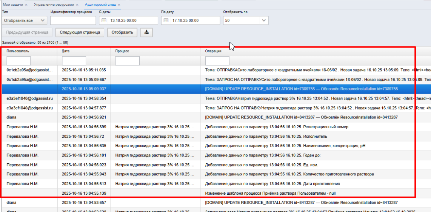Sort by the 'Операции' column header

[213, 51]
